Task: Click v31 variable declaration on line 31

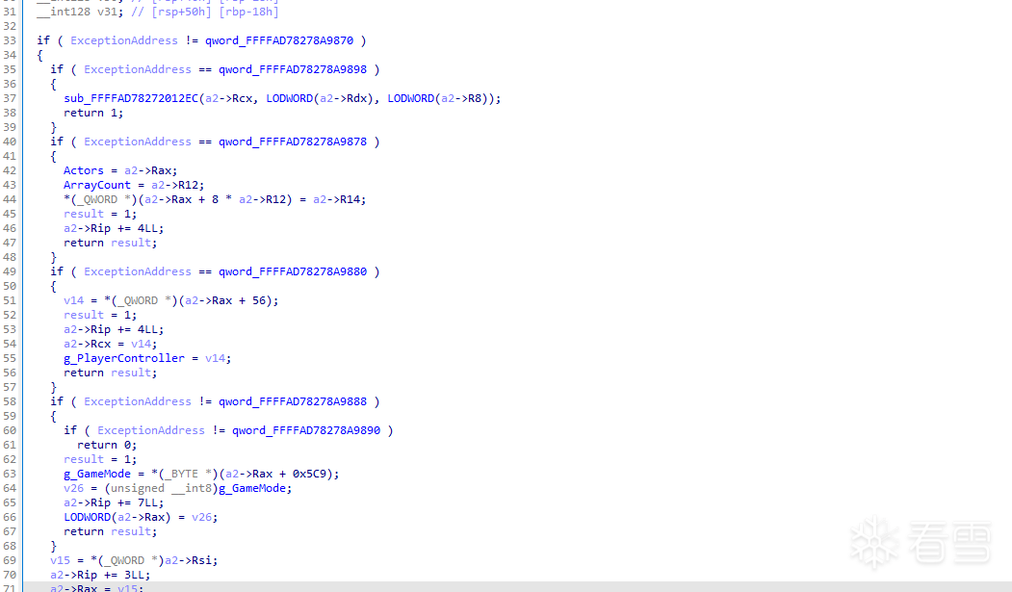Action: [106, 12]
